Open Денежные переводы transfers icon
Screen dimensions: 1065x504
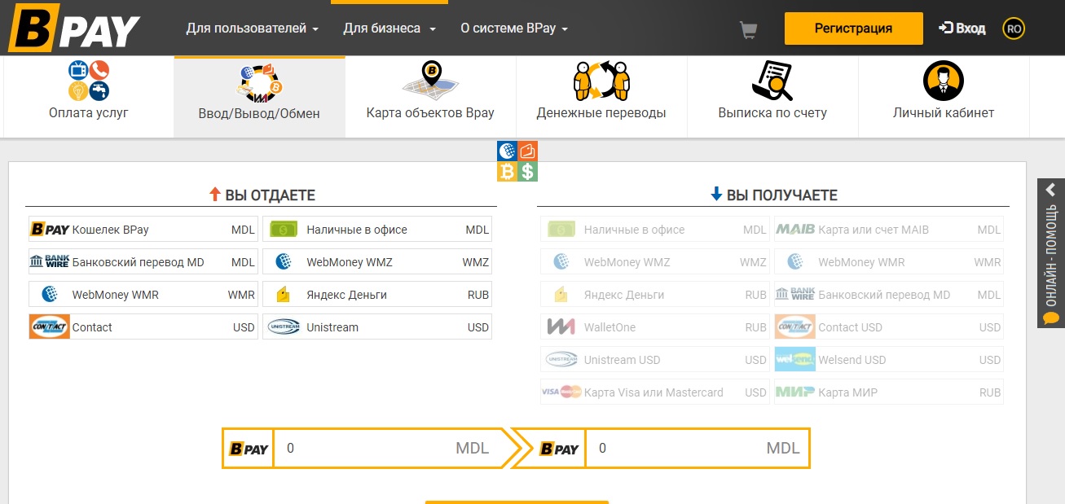click(601, 81)
